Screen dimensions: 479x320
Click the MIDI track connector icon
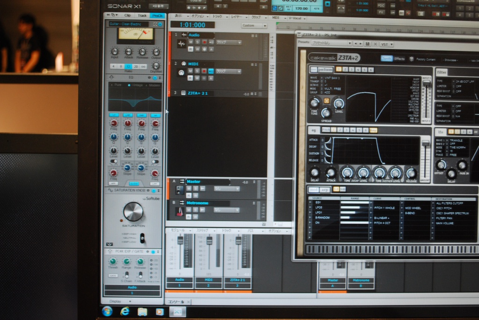click(181, 72)
